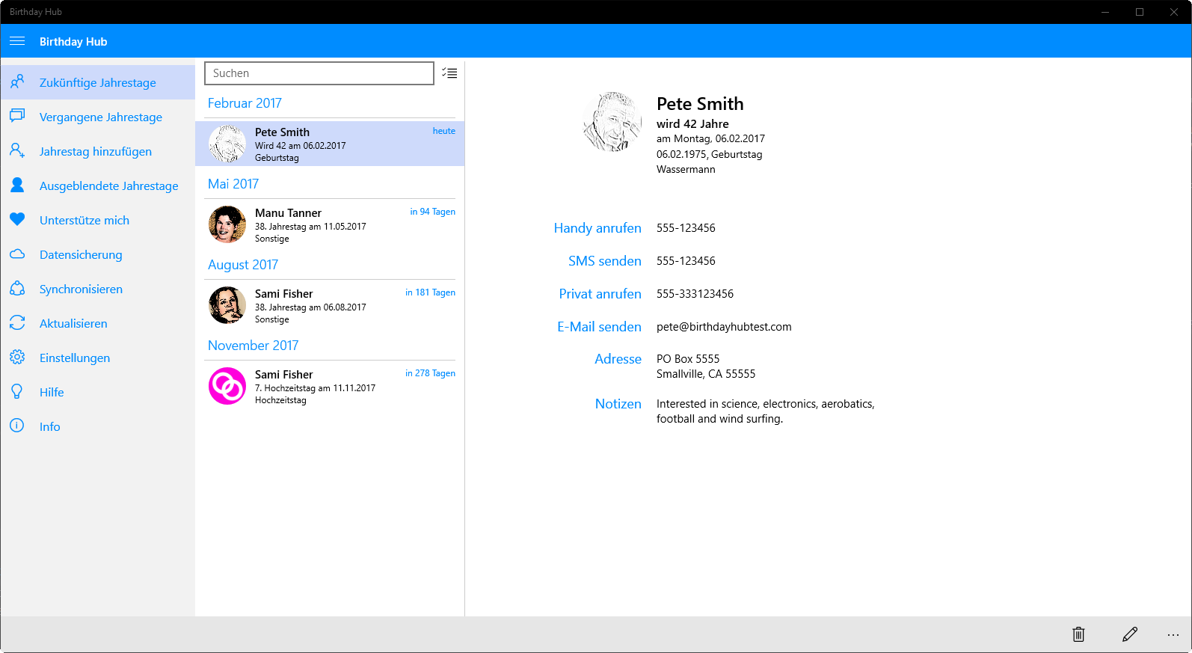Click the Info circle icon

click(17, 426)
